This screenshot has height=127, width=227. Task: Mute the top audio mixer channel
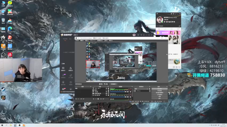coord(128,92)
